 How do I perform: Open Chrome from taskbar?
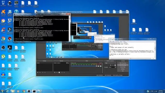click(23, 91)
